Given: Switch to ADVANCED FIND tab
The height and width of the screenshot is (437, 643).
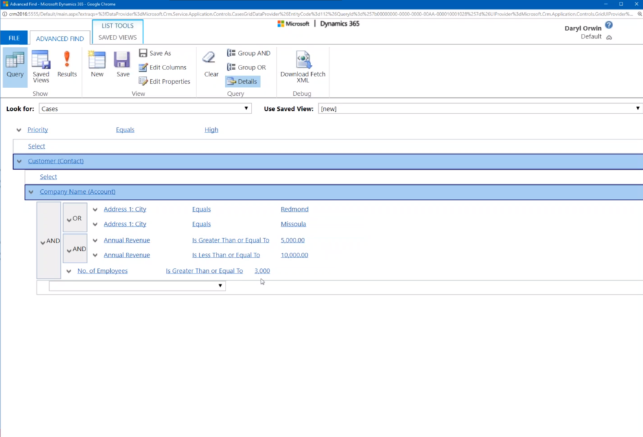Looking at the screenshot, I should 60,38.
